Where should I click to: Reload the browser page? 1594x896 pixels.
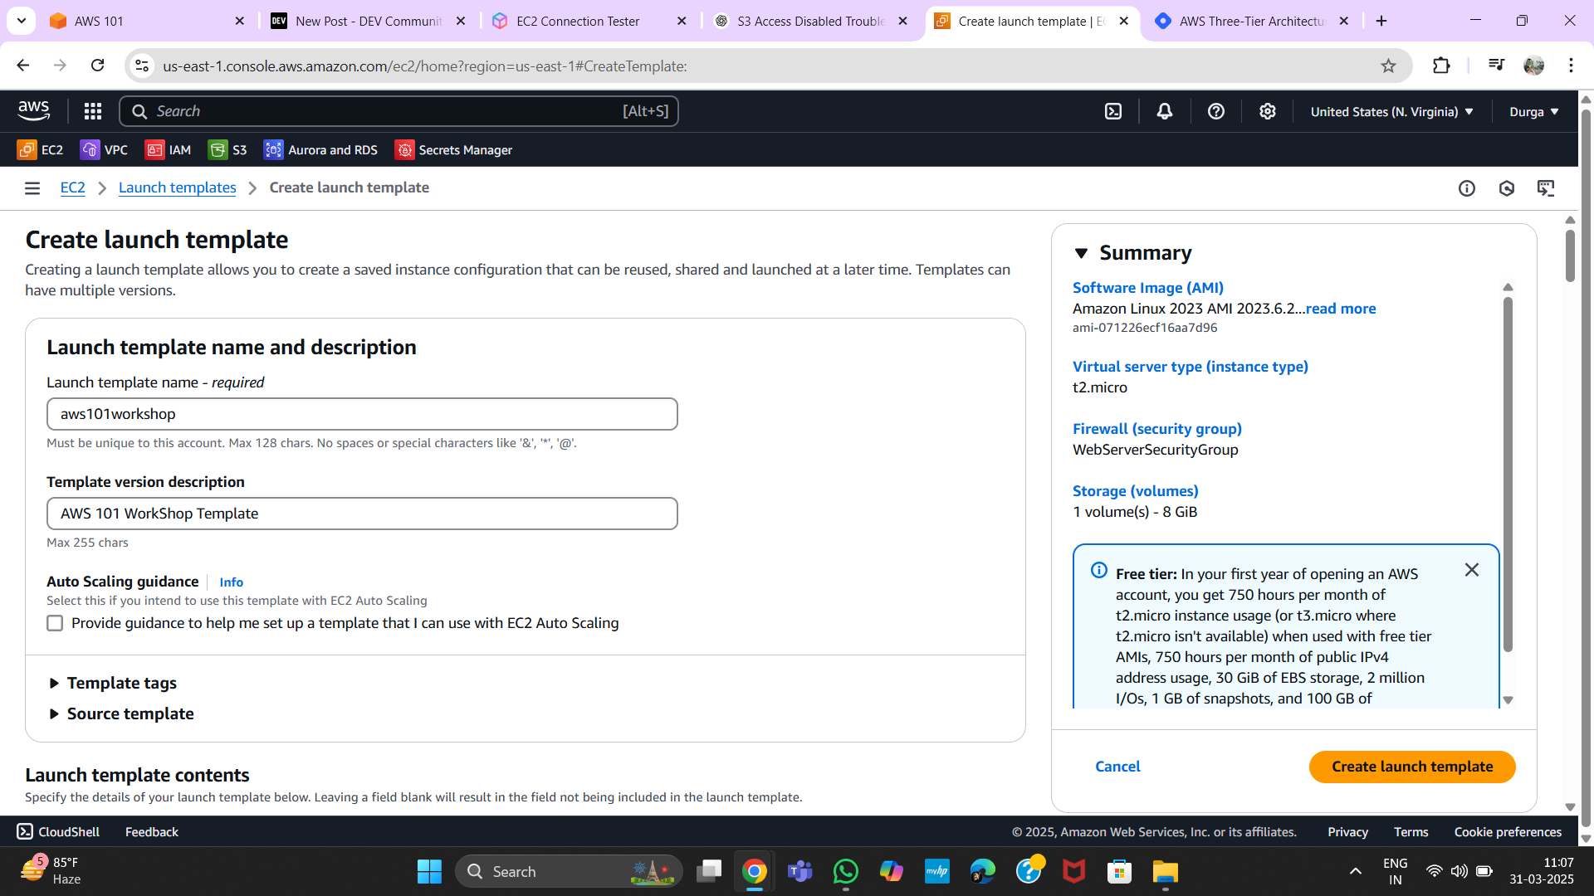(97, 66)
